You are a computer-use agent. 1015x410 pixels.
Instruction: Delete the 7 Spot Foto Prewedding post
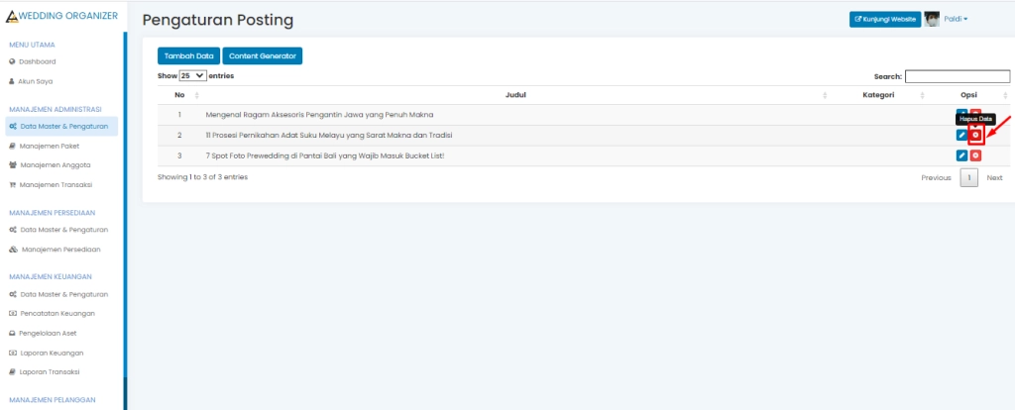976,155
